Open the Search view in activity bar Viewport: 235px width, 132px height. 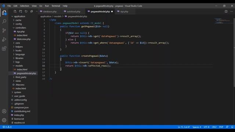pos(4,21)
